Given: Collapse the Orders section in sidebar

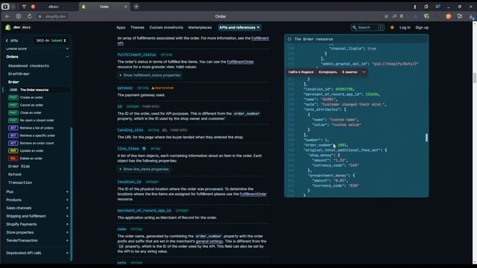Looking at the screenshot, I should (x=67, y=57).
